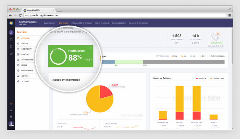Click the Content bar in category chart

pos(180,103)
